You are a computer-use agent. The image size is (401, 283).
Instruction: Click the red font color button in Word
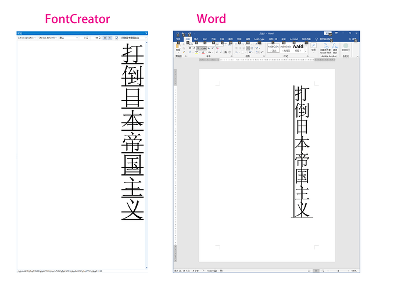tap(203, 52)
